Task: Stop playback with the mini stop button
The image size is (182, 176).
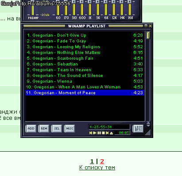Action: coord(103,133)
